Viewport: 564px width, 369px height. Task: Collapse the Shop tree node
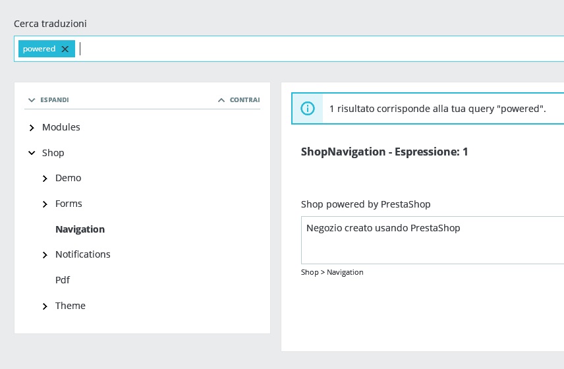(x=32, y=153)
